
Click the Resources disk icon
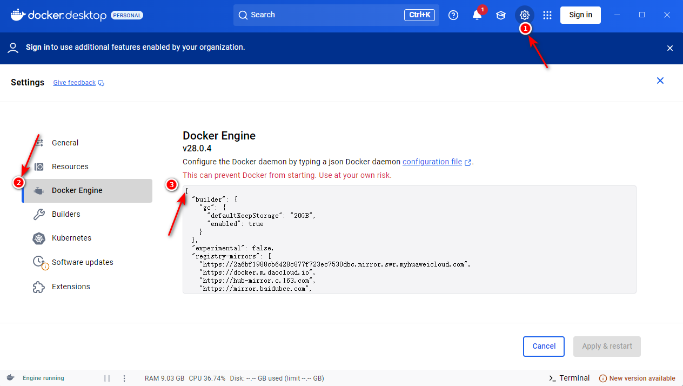click(39, 167)
